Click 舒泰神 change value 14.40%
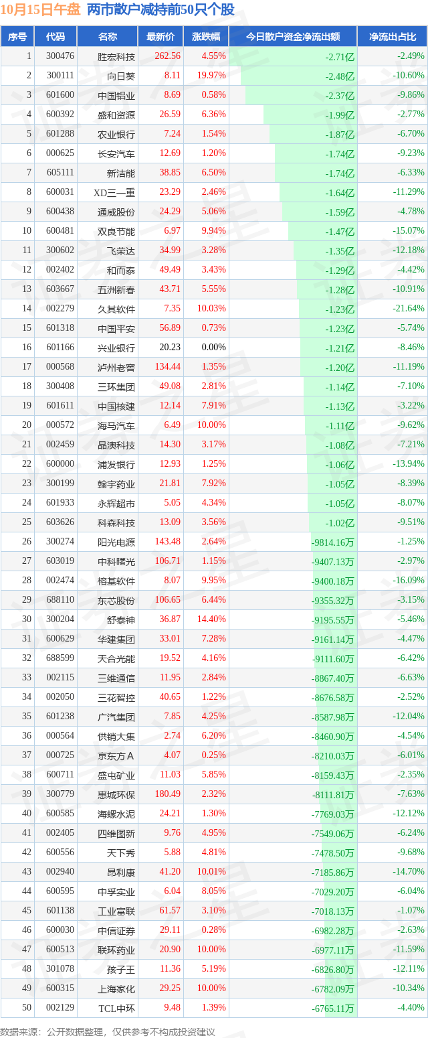 pos(211,619)
